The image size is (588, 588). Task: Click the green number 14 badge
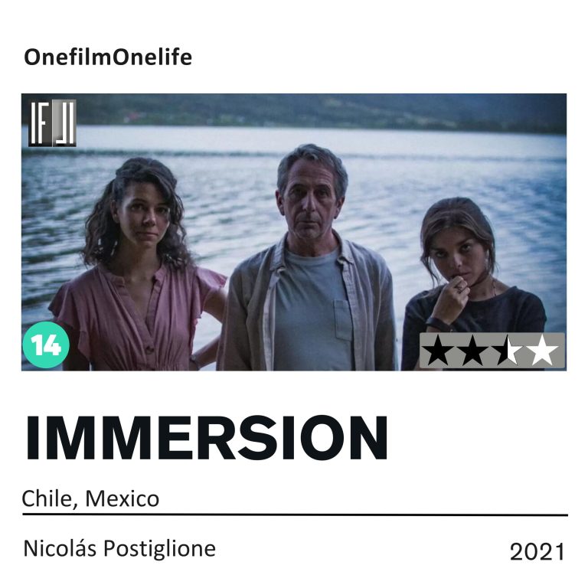pyautogui.click(x=46, y=345)
